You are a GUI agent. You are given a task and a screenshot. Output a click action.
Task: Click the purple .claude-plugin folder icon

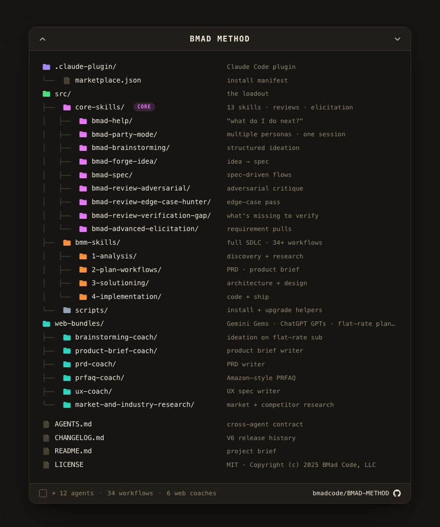point(46,67)
